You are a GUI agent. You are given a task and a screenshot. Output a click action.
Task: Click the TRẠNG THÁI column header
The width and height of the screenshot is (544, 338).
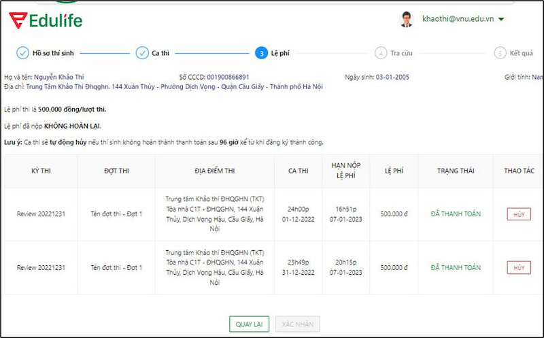[455, 171]
